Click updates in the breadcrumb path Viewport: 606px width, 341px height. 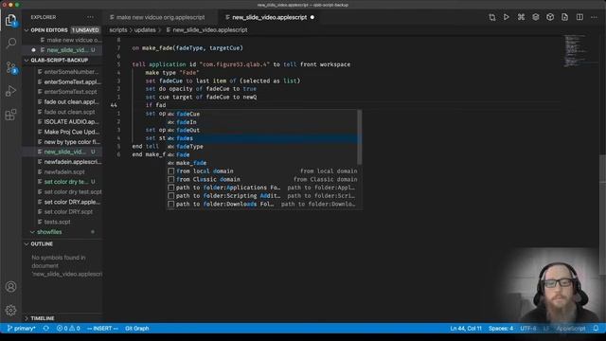145,29
